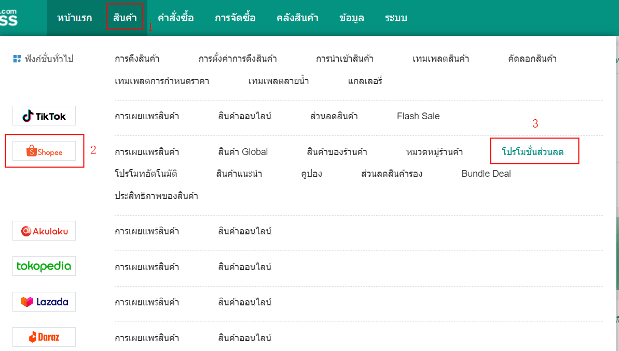Open Lazada การเผยแพร่สินค้า link

[147, 302]
